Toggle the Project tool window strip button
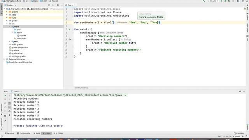 click(2, 10)
